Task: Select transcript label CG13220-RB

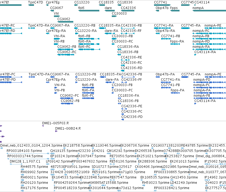Action: [x=85, y=25]
